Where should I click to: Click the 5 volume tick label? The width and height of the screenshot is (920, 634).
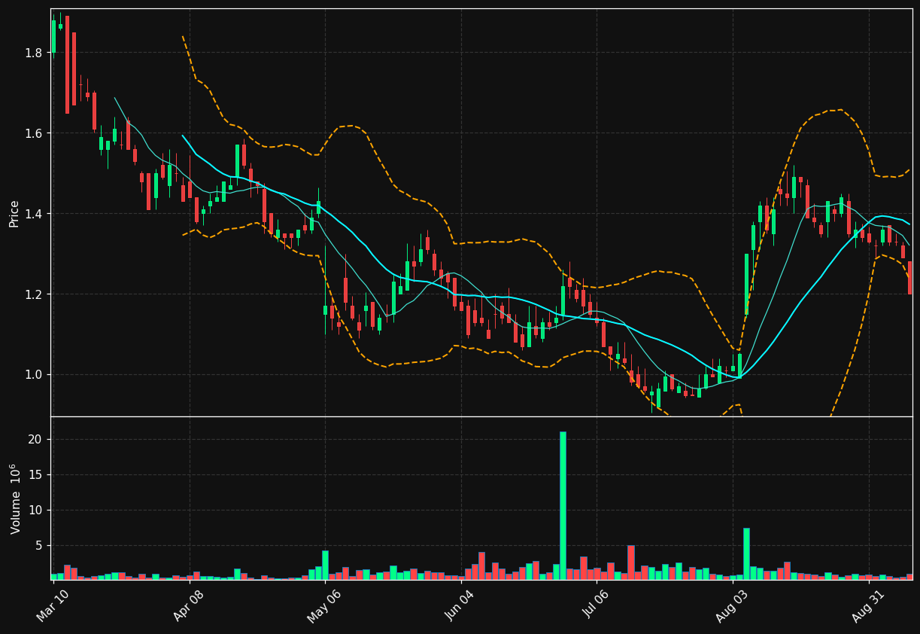pos(39,545)
